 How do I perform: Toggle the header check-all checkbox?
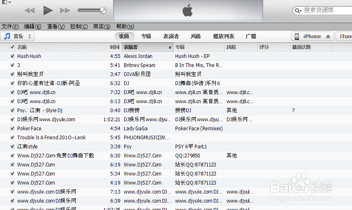pyautogui.click(x=12, y=47)
